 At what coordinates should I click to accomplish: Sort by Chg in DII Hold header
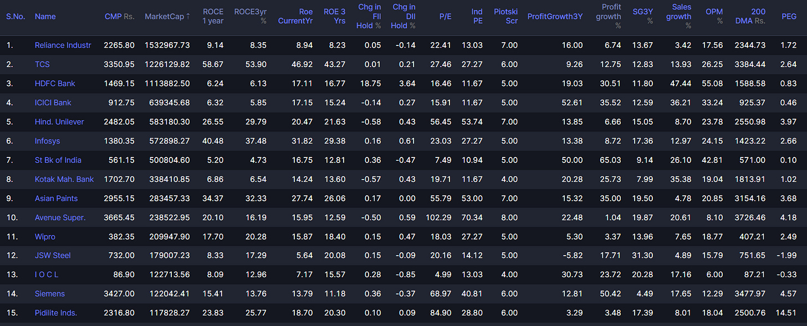click(x=404, y=17)
